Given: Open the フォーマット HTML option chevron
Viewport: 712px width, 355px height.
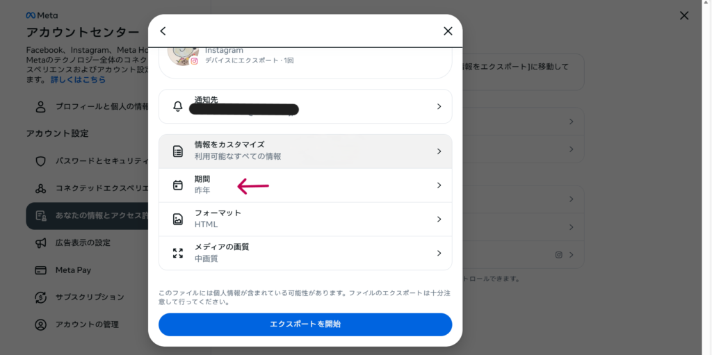Looking at the screenshot, I should [x=439, y=220].
